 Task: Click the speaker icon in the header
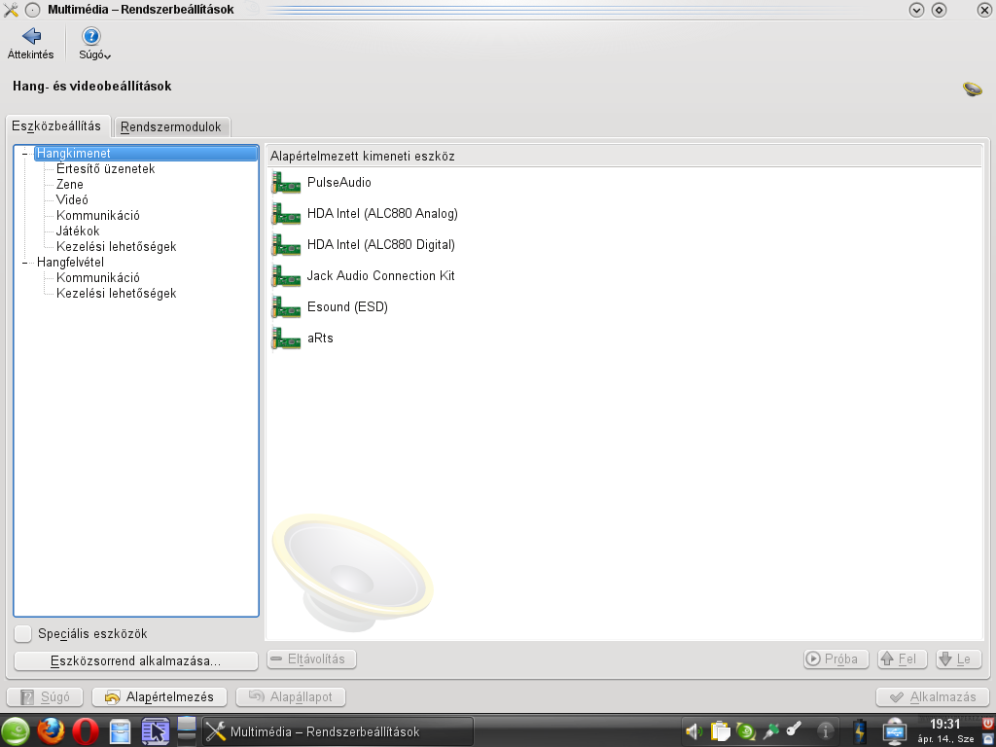pos(972,89)
